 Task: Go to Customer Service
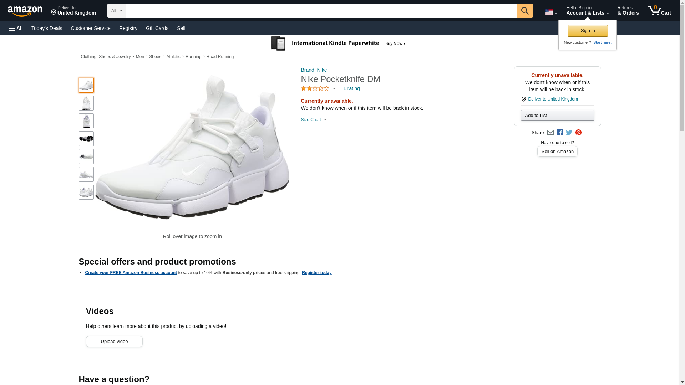click(x=91, y=28)
